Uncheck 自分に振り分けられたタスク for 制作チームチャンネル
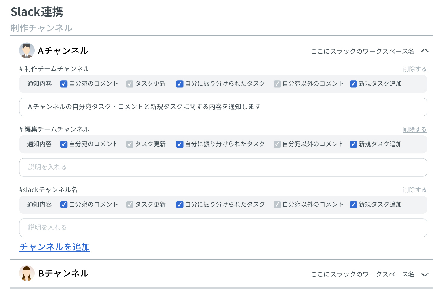The image size is (444, 296). pos(180,84)
